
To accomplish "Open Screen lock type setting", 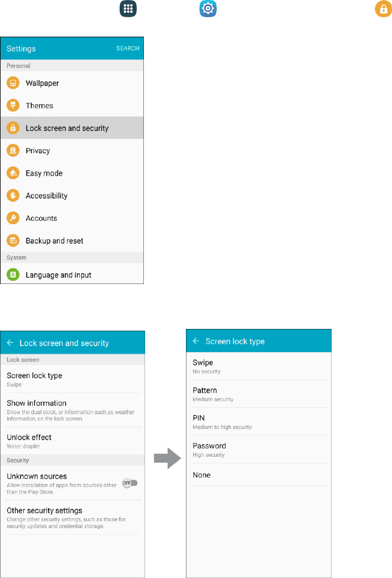I will (x=73, y=379).
